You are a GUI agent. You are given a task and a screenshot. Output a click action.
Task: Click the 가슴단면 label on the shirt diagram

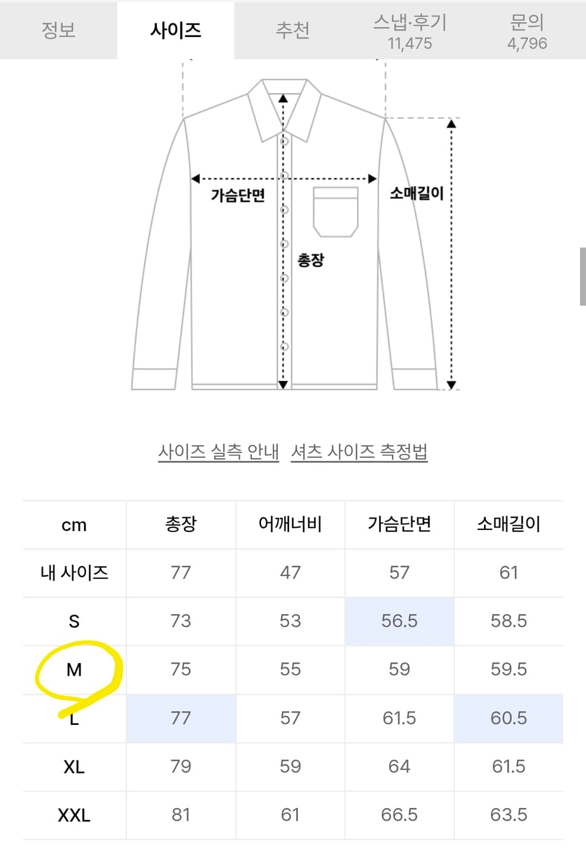[x=237, y=196]
